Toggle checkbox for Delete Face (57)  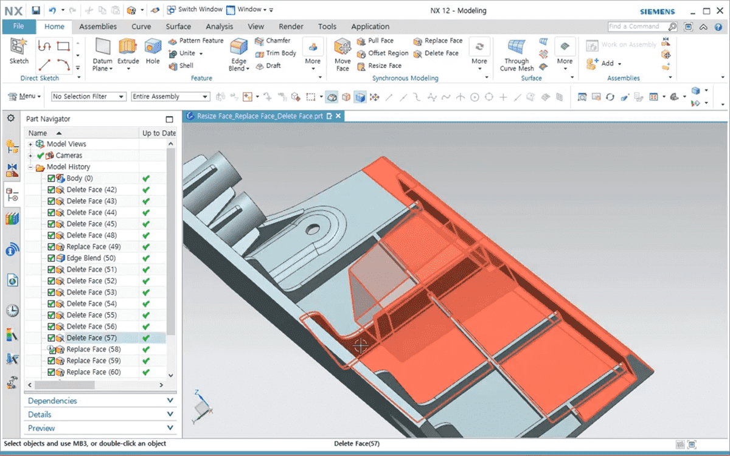[51, 338]
